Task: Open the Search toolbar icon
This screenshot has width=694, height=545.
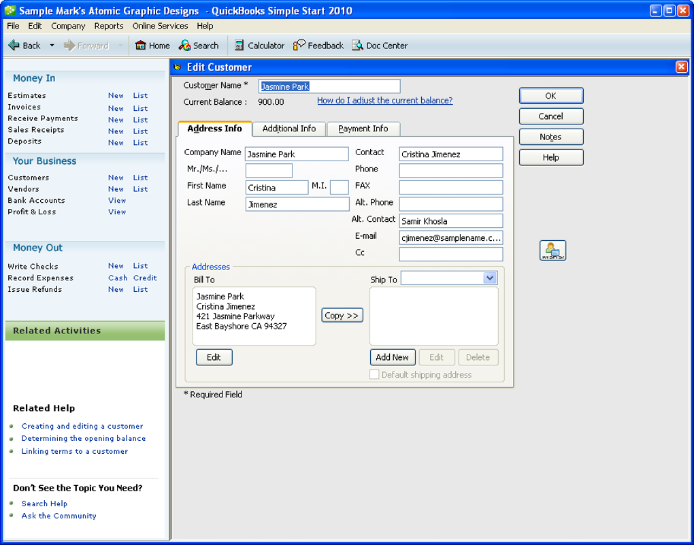Action: (x=184, y=45)
